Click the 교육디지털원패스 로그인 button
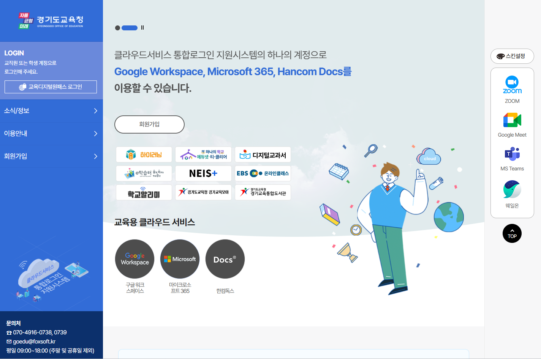541x359 pixels. [x=51, y=87]
